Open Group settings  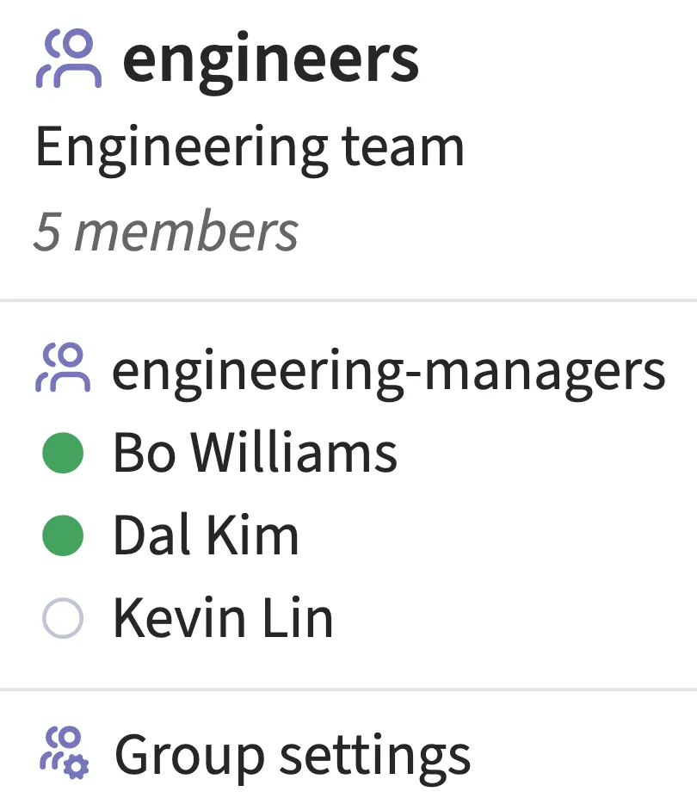(293, 754)
